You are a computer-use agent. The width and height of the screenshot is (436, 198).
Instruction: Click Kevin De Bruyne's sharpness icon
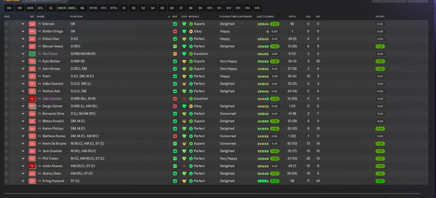(x=175, y=143)
